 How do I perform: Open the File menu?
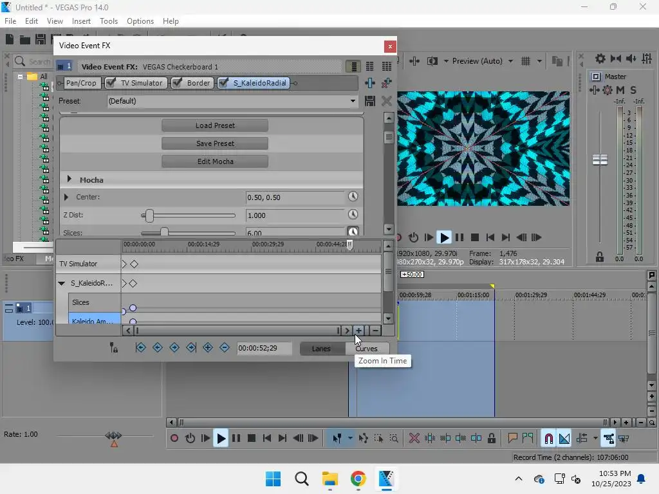[10, 21]
